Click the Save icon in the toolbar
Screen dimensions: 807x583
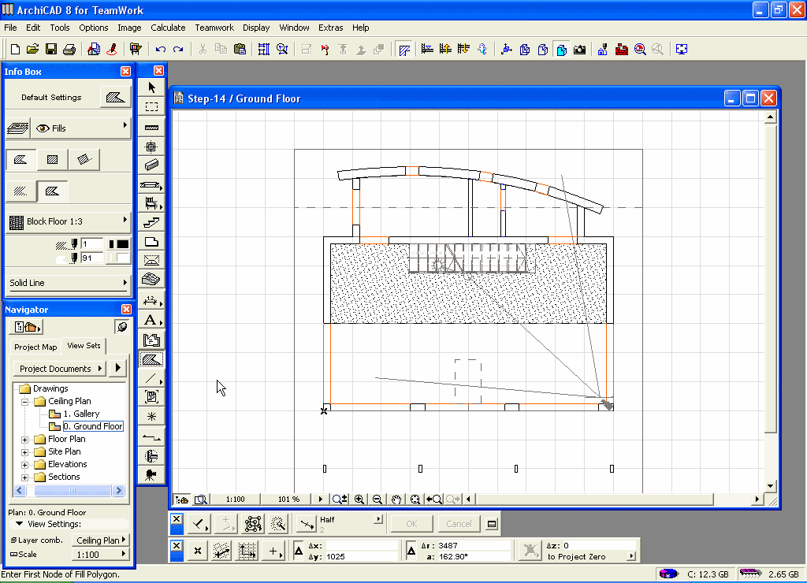pyautogui.click(x=51, y=50)
